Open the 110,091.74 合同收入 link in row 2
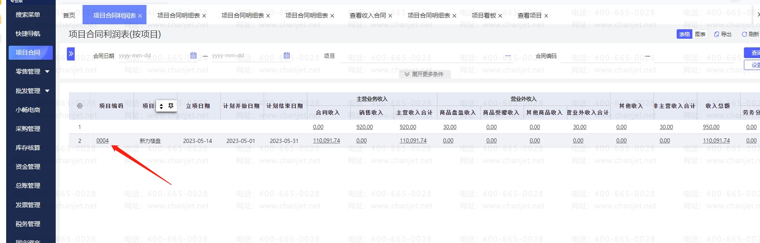This screenshot has width=760, height=243. point(326,140)
